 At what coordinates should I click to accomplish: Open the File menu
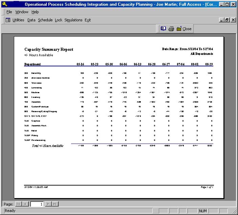tap(9, 12)
